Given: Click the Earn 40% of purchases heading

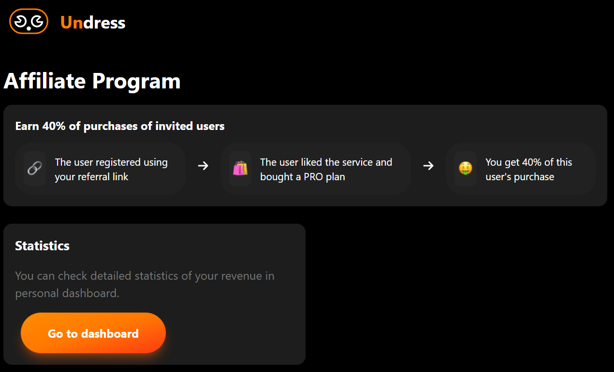Looking at the screenshot, I should click(x=120, y=126).
